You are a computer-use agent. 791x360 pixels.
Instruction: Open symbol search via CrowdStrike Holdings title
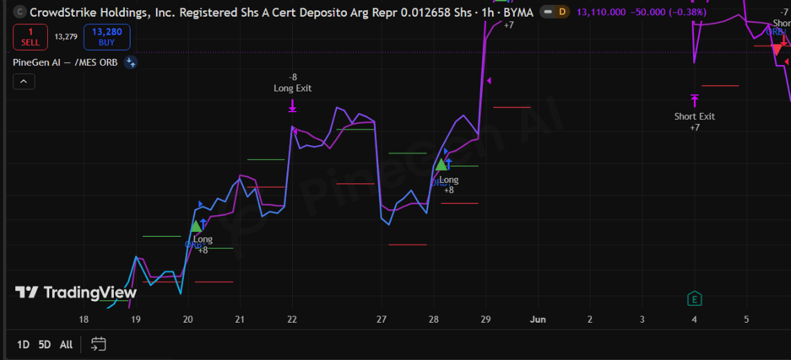click(x=282, y=12)
